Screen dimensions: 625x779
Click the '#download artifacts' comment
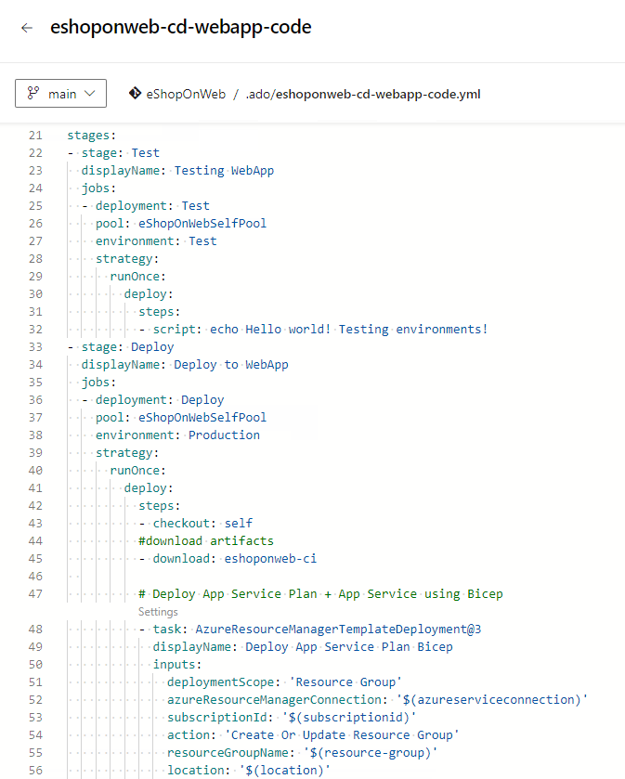pos(205,540)
